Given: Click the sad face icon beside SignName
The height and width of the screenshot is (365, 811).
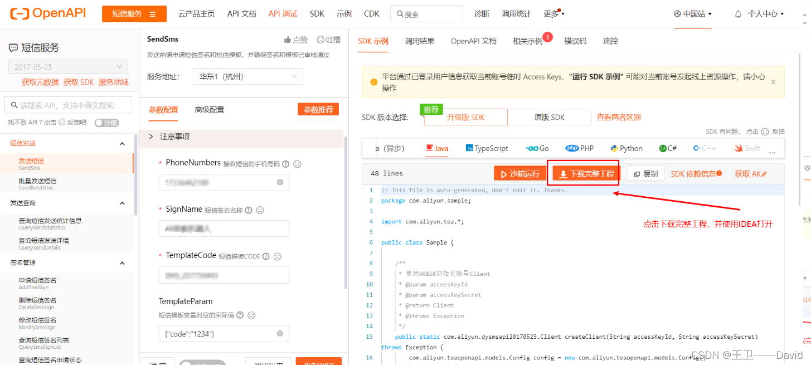Looking at the screenshot, I should pyautogui.click(x=260, y=210).
